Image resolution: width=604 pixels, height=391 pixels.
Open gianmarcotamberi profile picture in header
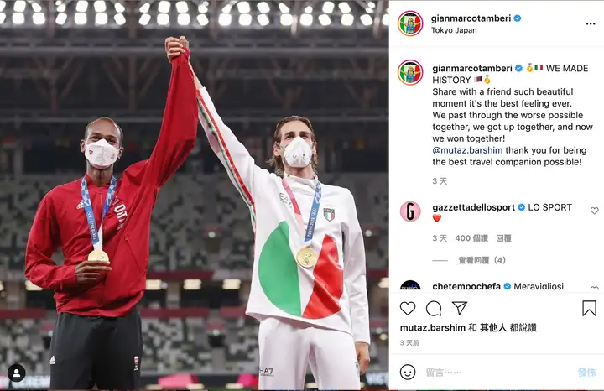(x=410, y=23)
